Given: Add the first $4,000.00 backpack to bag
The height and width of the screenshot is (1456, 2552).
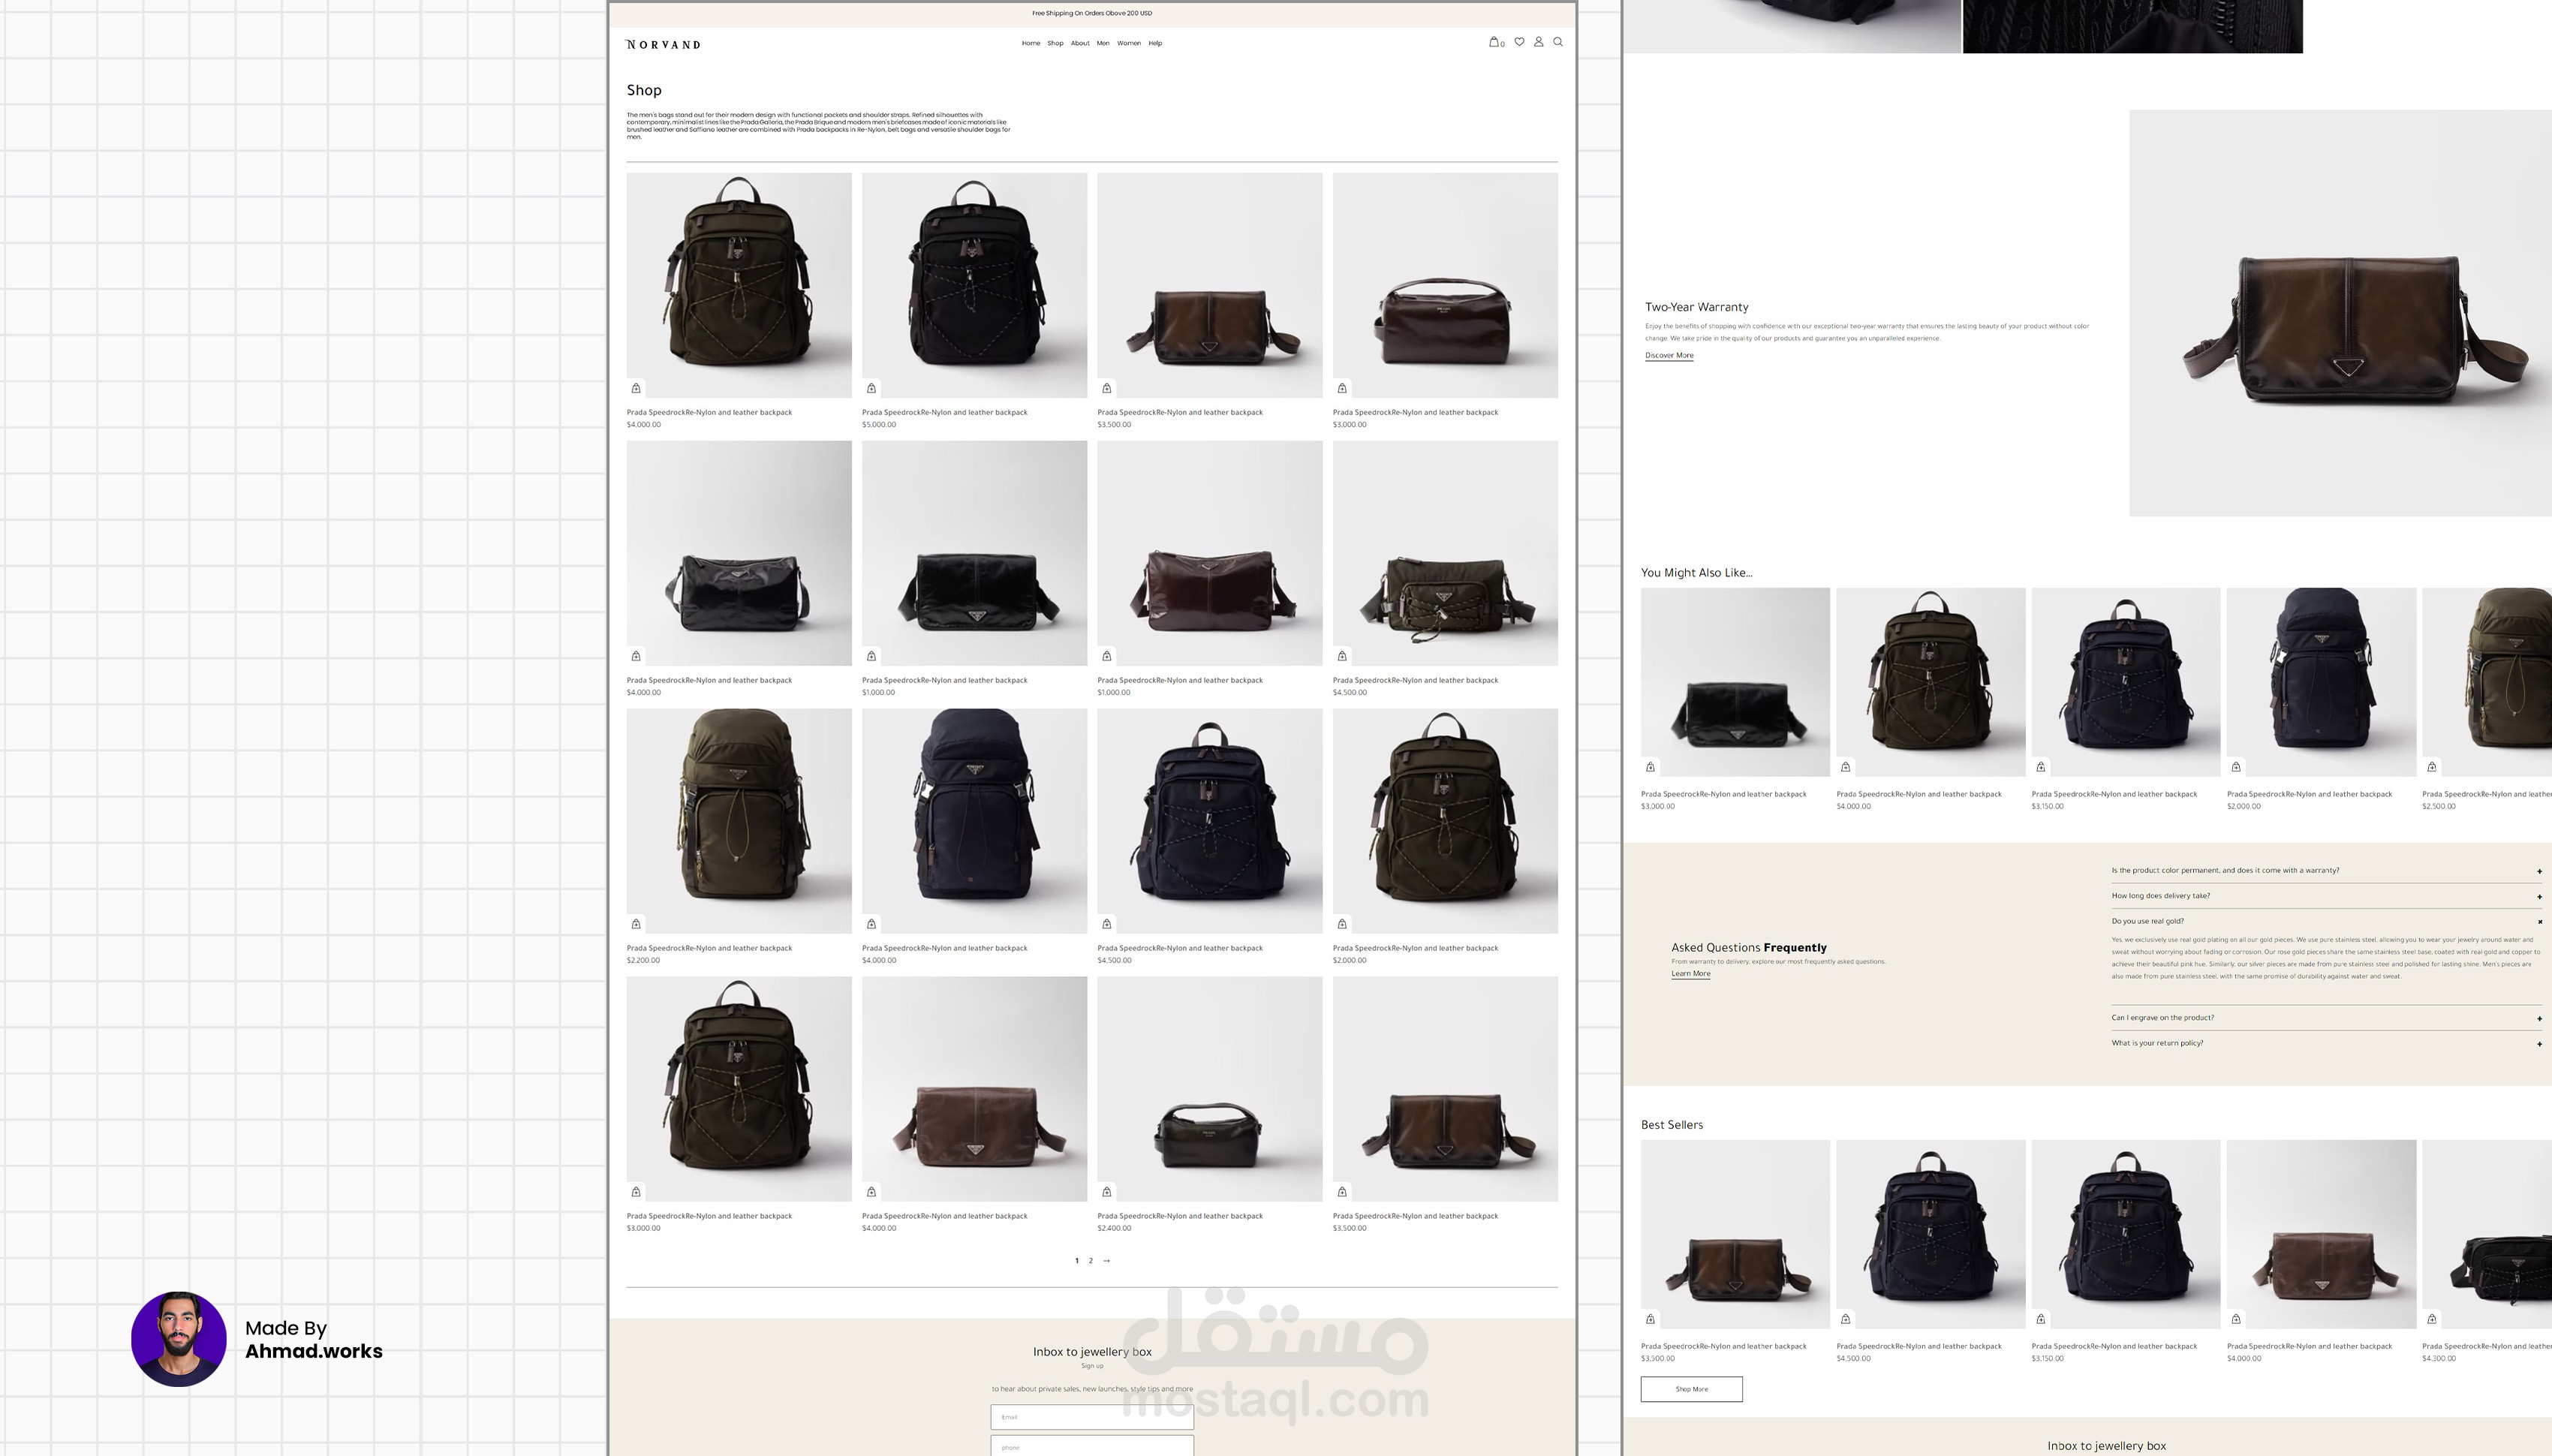Looking at the screenshot, I should click(636, 388).
